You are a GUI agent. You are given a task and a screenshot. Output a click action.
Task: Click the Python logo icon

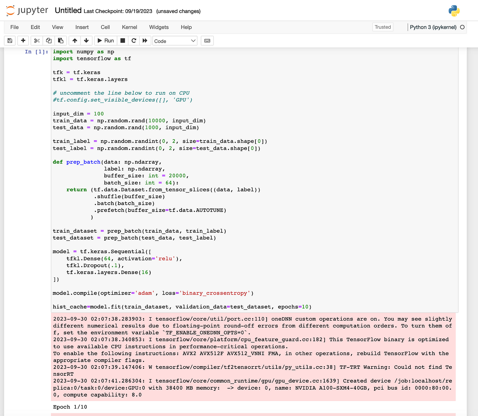tap(454, 11)
